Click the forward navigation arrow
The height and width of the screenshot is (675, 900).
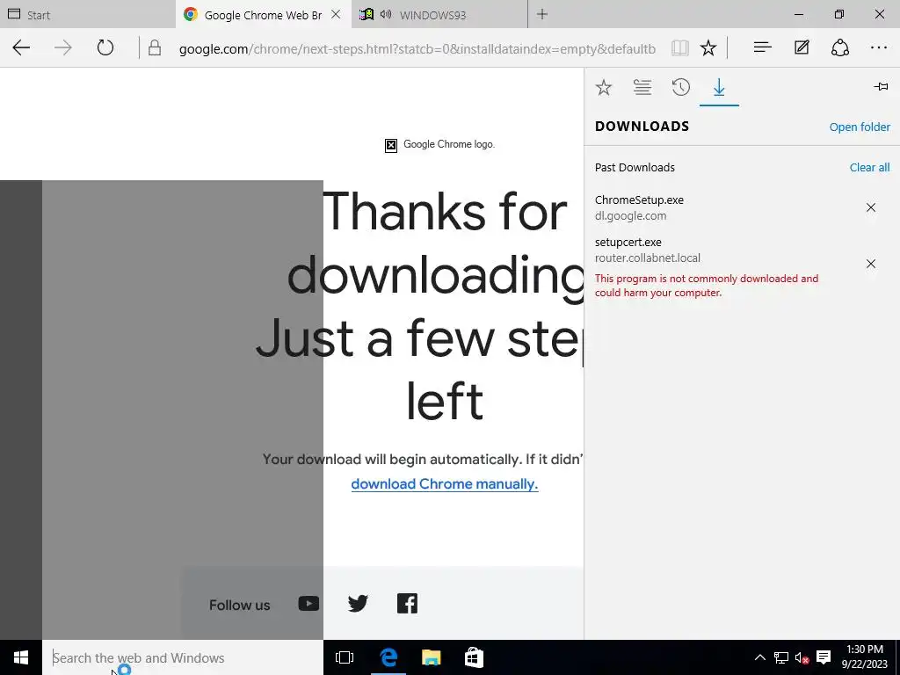point(63,47)
